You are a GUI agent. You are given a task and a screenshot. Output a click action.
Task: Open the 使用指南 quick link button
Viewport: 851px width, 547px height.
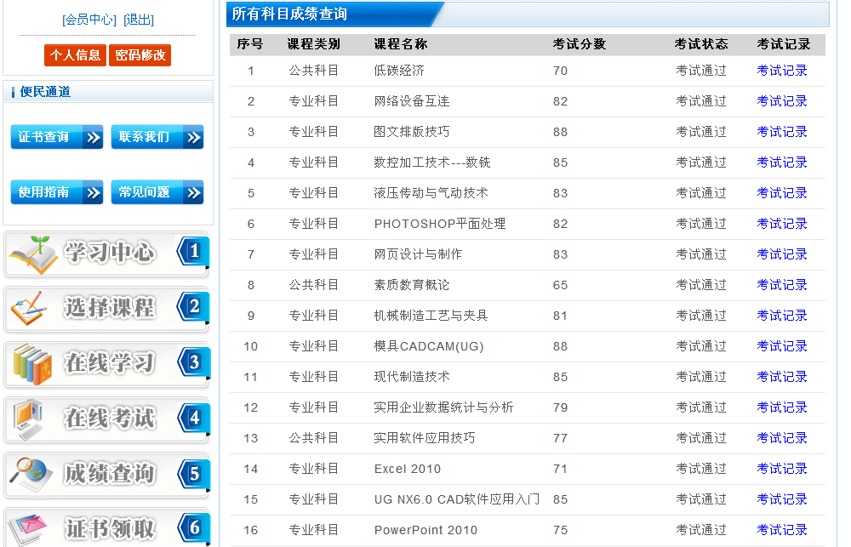tap(57, 192)
